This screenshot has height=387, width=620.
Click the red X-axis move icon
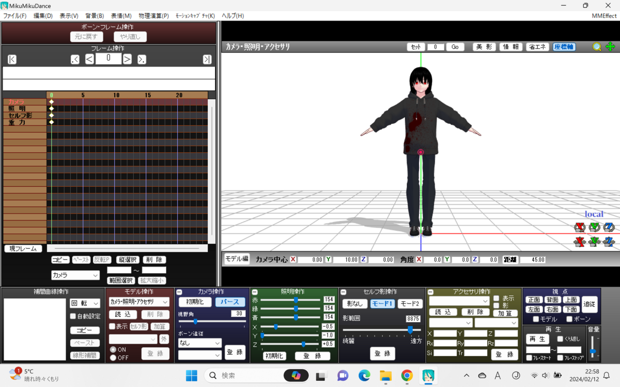[580, 241]
